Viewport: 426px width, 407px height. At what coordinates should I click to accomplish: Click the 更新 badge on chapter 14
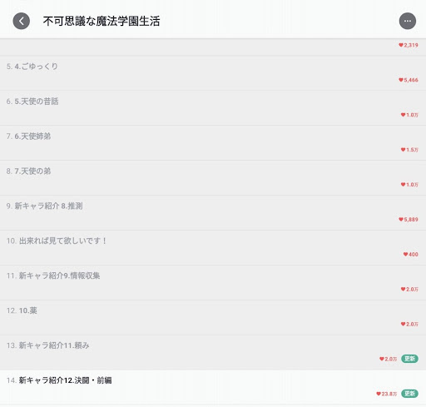[x=409, y=394]
